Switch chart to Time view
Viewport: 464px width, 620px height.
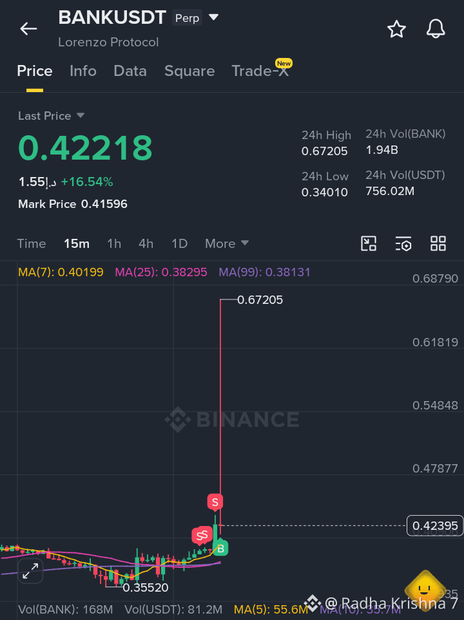pyautogui.click(x=32, y=243)
